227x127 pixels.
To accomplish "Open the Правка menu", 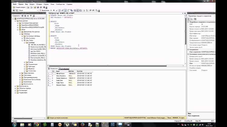I will click(x=21, y=4).
